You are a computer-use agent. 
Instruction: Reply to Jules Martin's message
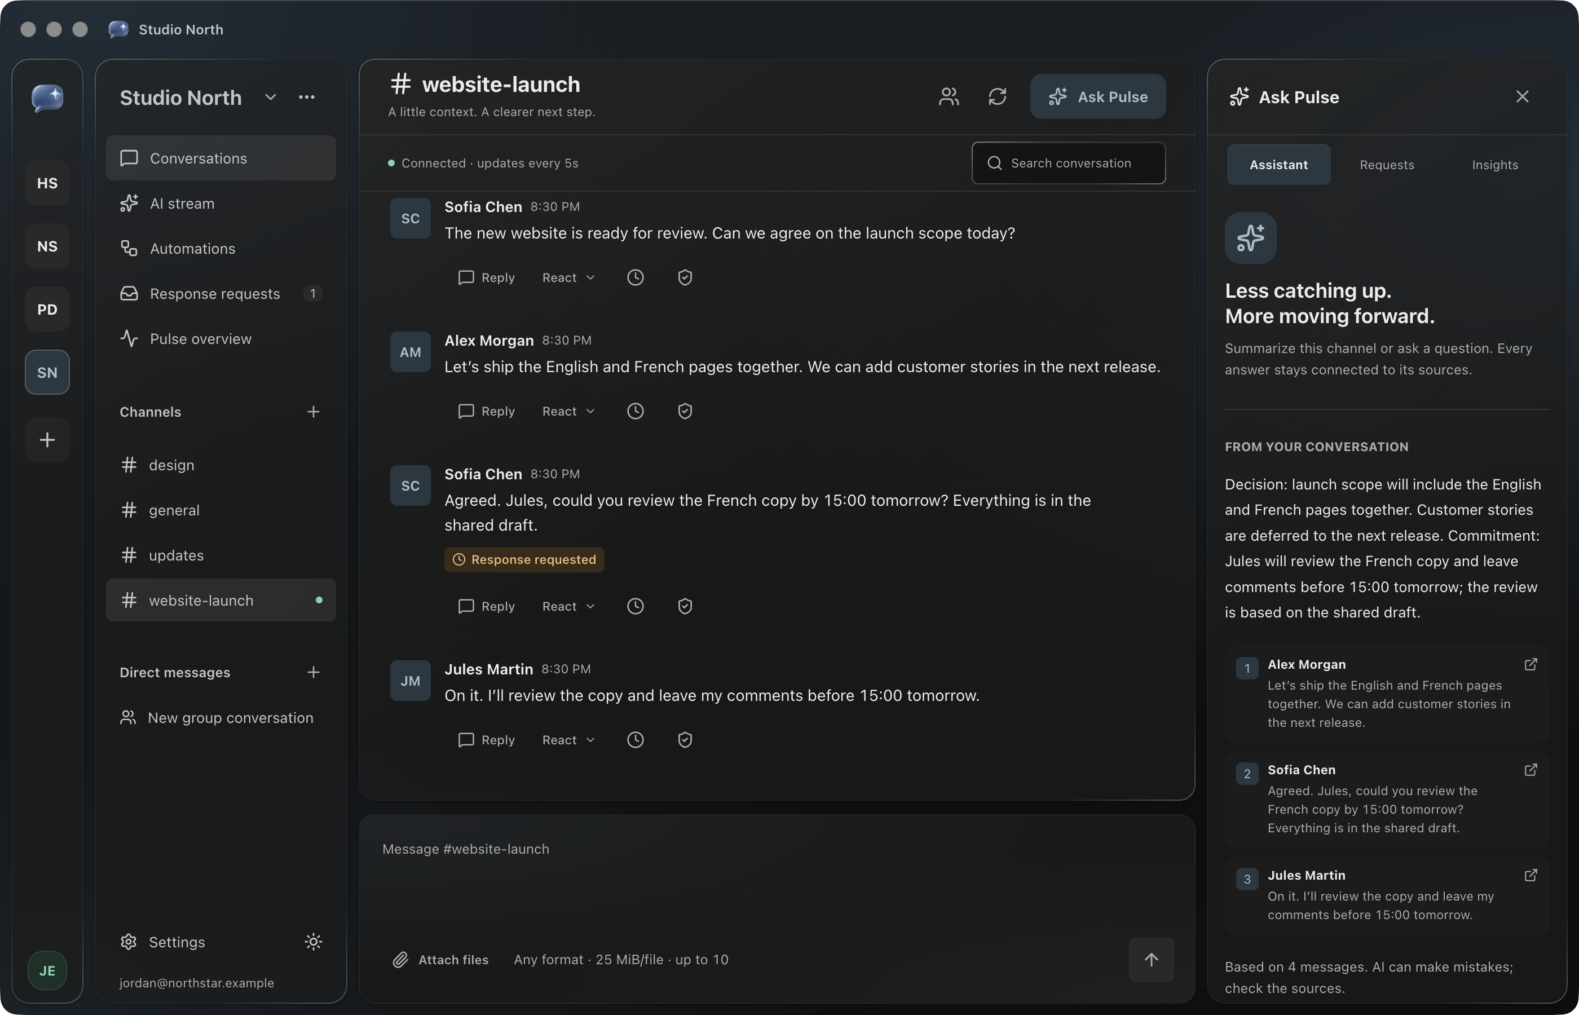(486, 740)
